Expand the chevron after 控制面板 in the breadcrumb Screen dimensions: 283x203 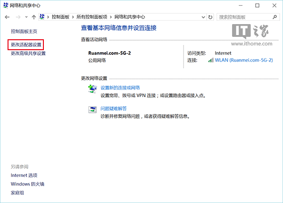pyautogui.click(x=72, y=17)
